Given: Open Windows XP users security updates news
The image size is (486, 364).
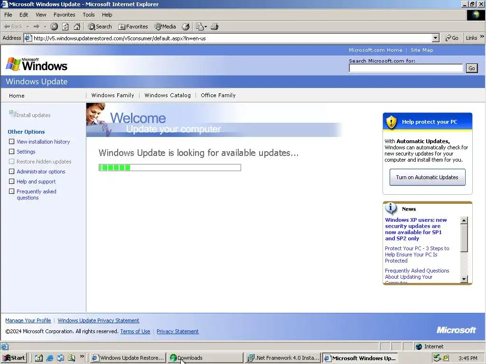Looking at the screenshot, I should point(416,229).
